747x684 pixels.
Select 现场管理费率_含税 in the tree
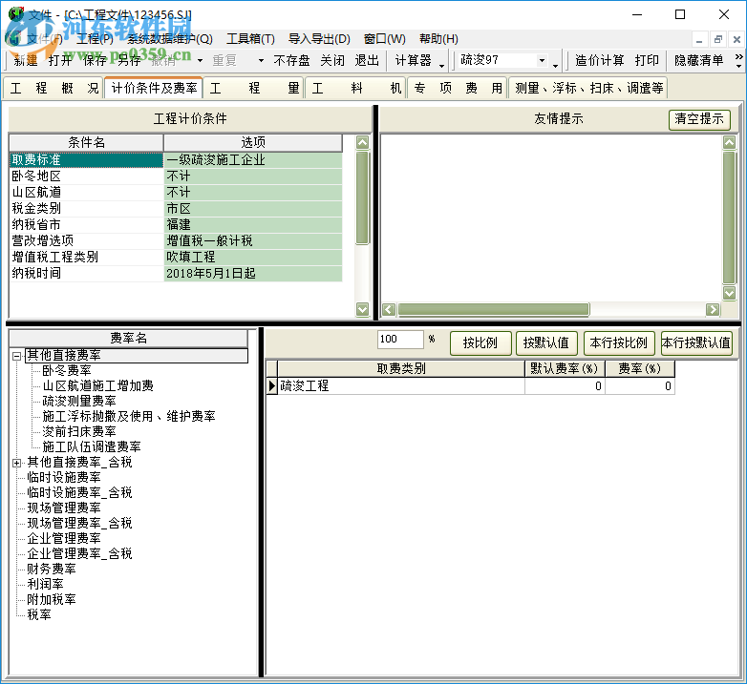(x=79, y=523)
